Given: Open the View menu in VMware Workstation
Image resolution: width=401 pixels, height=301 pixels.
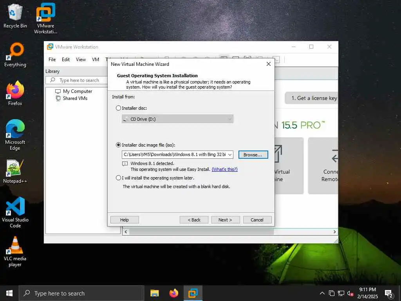Looking at the screenshot, I should [81, 60].
